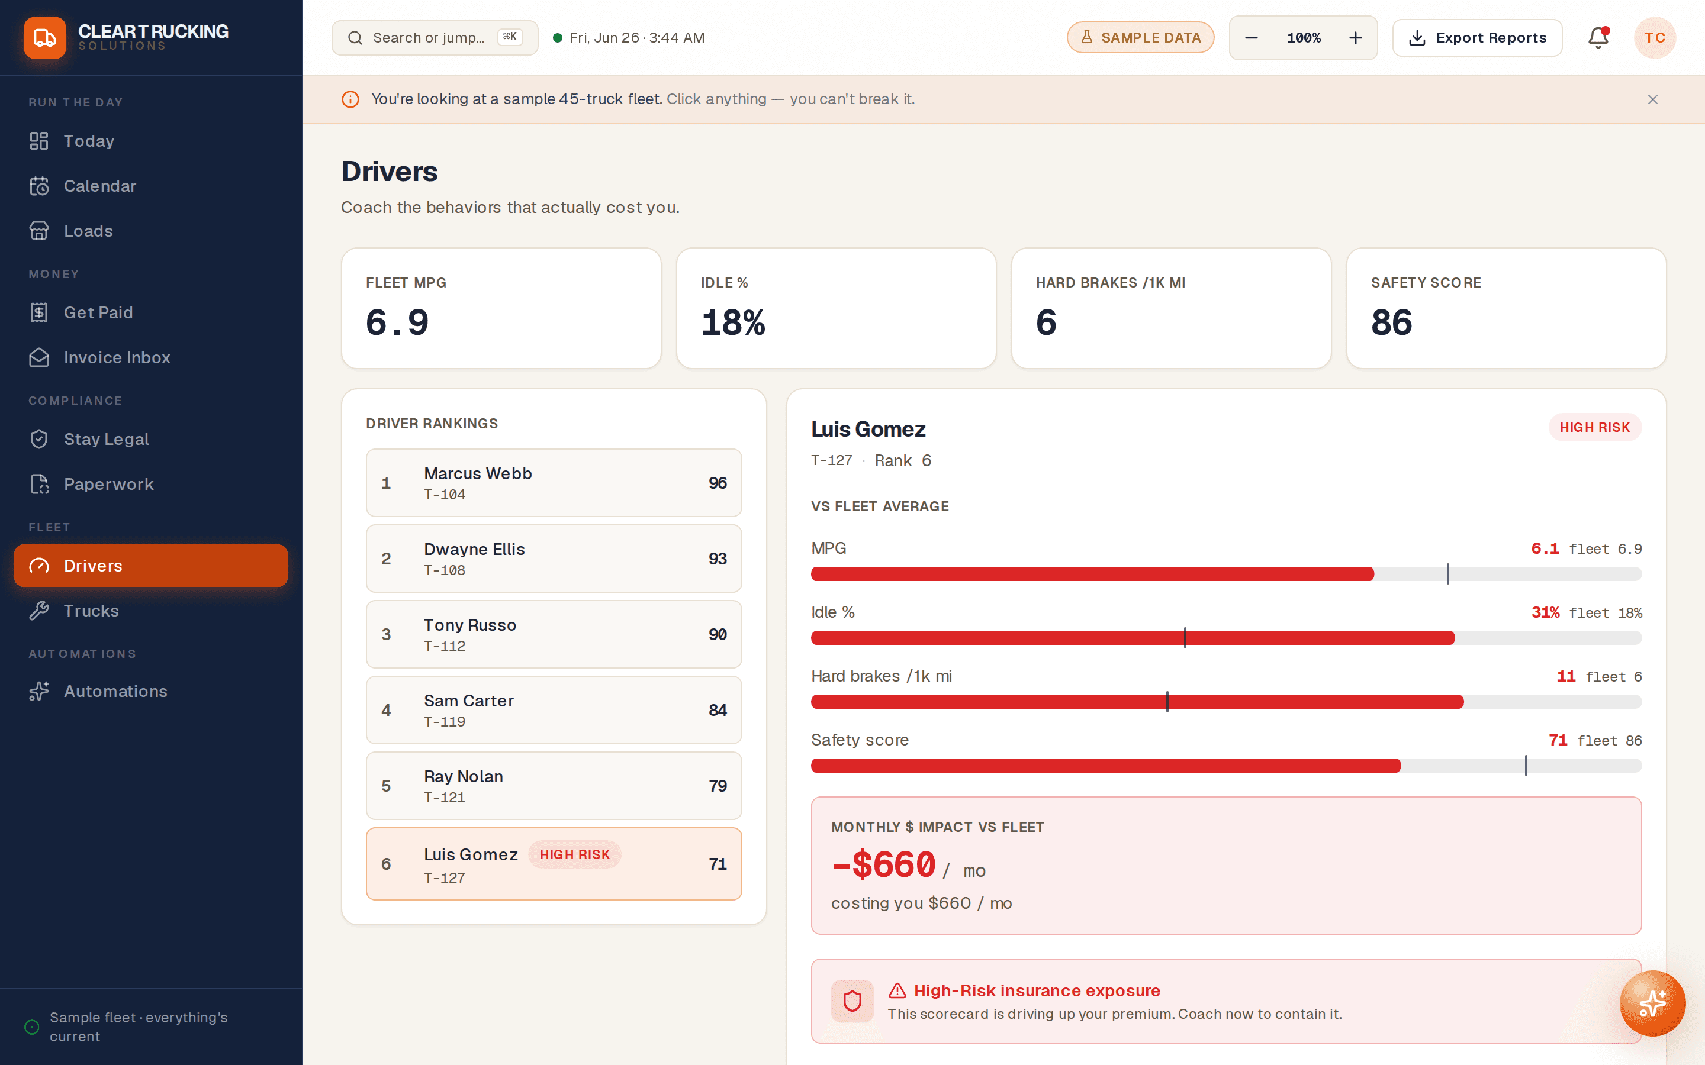Click the banner info circle icon
Viewport: 1705px width, 1065px height.
pos(350,99)
